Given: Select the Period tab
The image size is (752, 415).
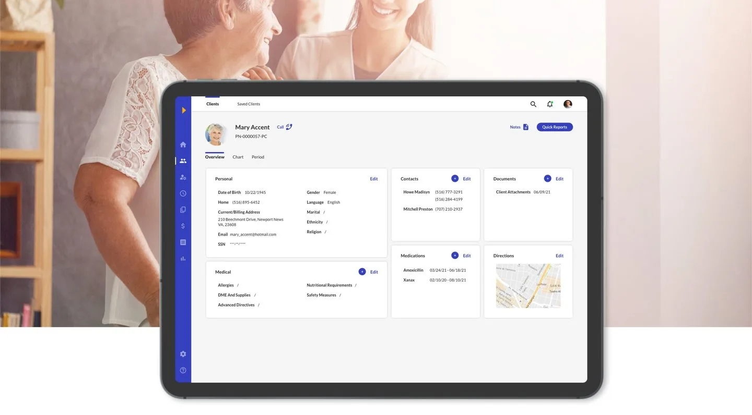Looking at the screenshot, I should point(257,156).
